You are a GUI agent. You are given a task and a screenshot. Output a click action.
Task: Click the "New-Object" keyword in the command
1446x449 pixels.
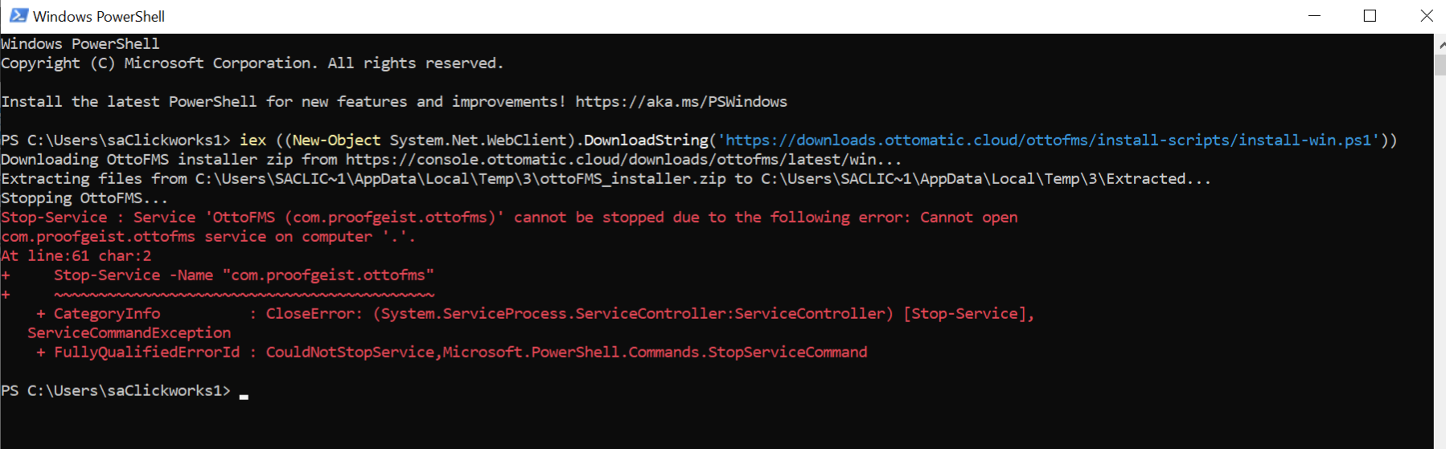[336, 141]
